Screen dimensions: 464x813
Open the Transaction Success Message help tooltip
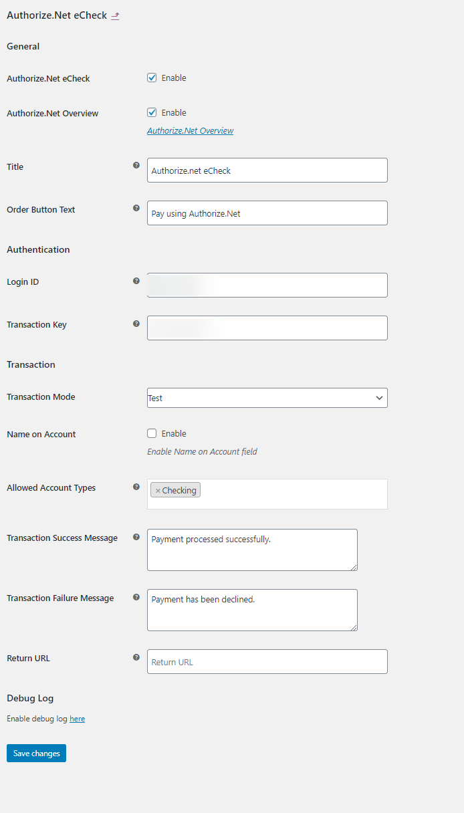coord(136,537)
